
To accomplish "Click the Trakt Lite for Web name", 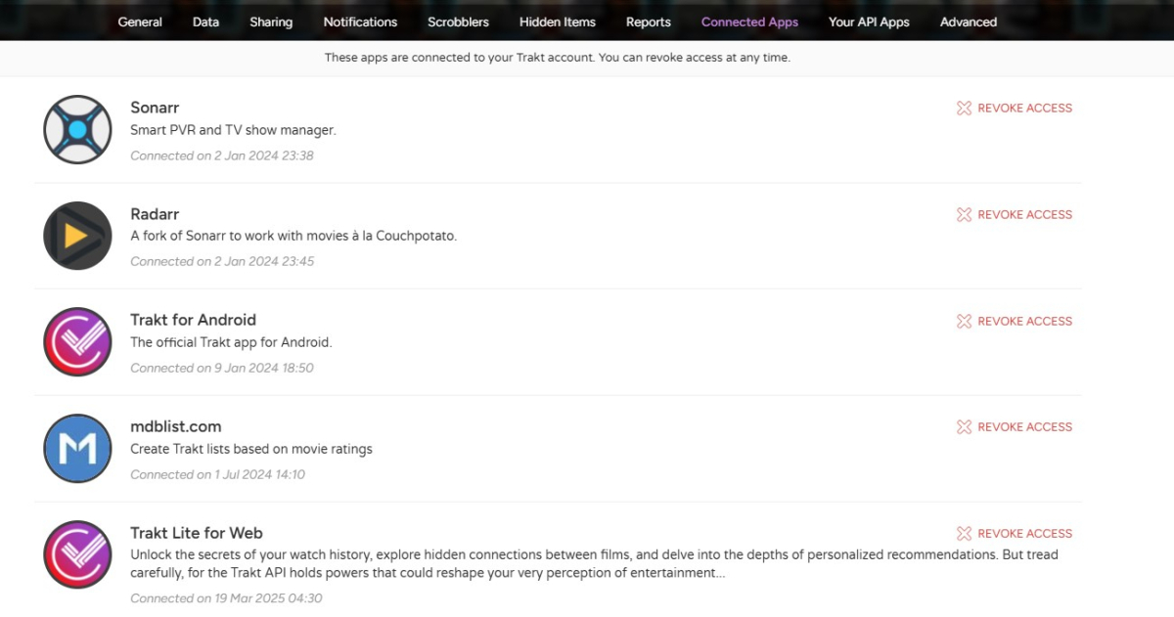I will [x=197, y=533].
